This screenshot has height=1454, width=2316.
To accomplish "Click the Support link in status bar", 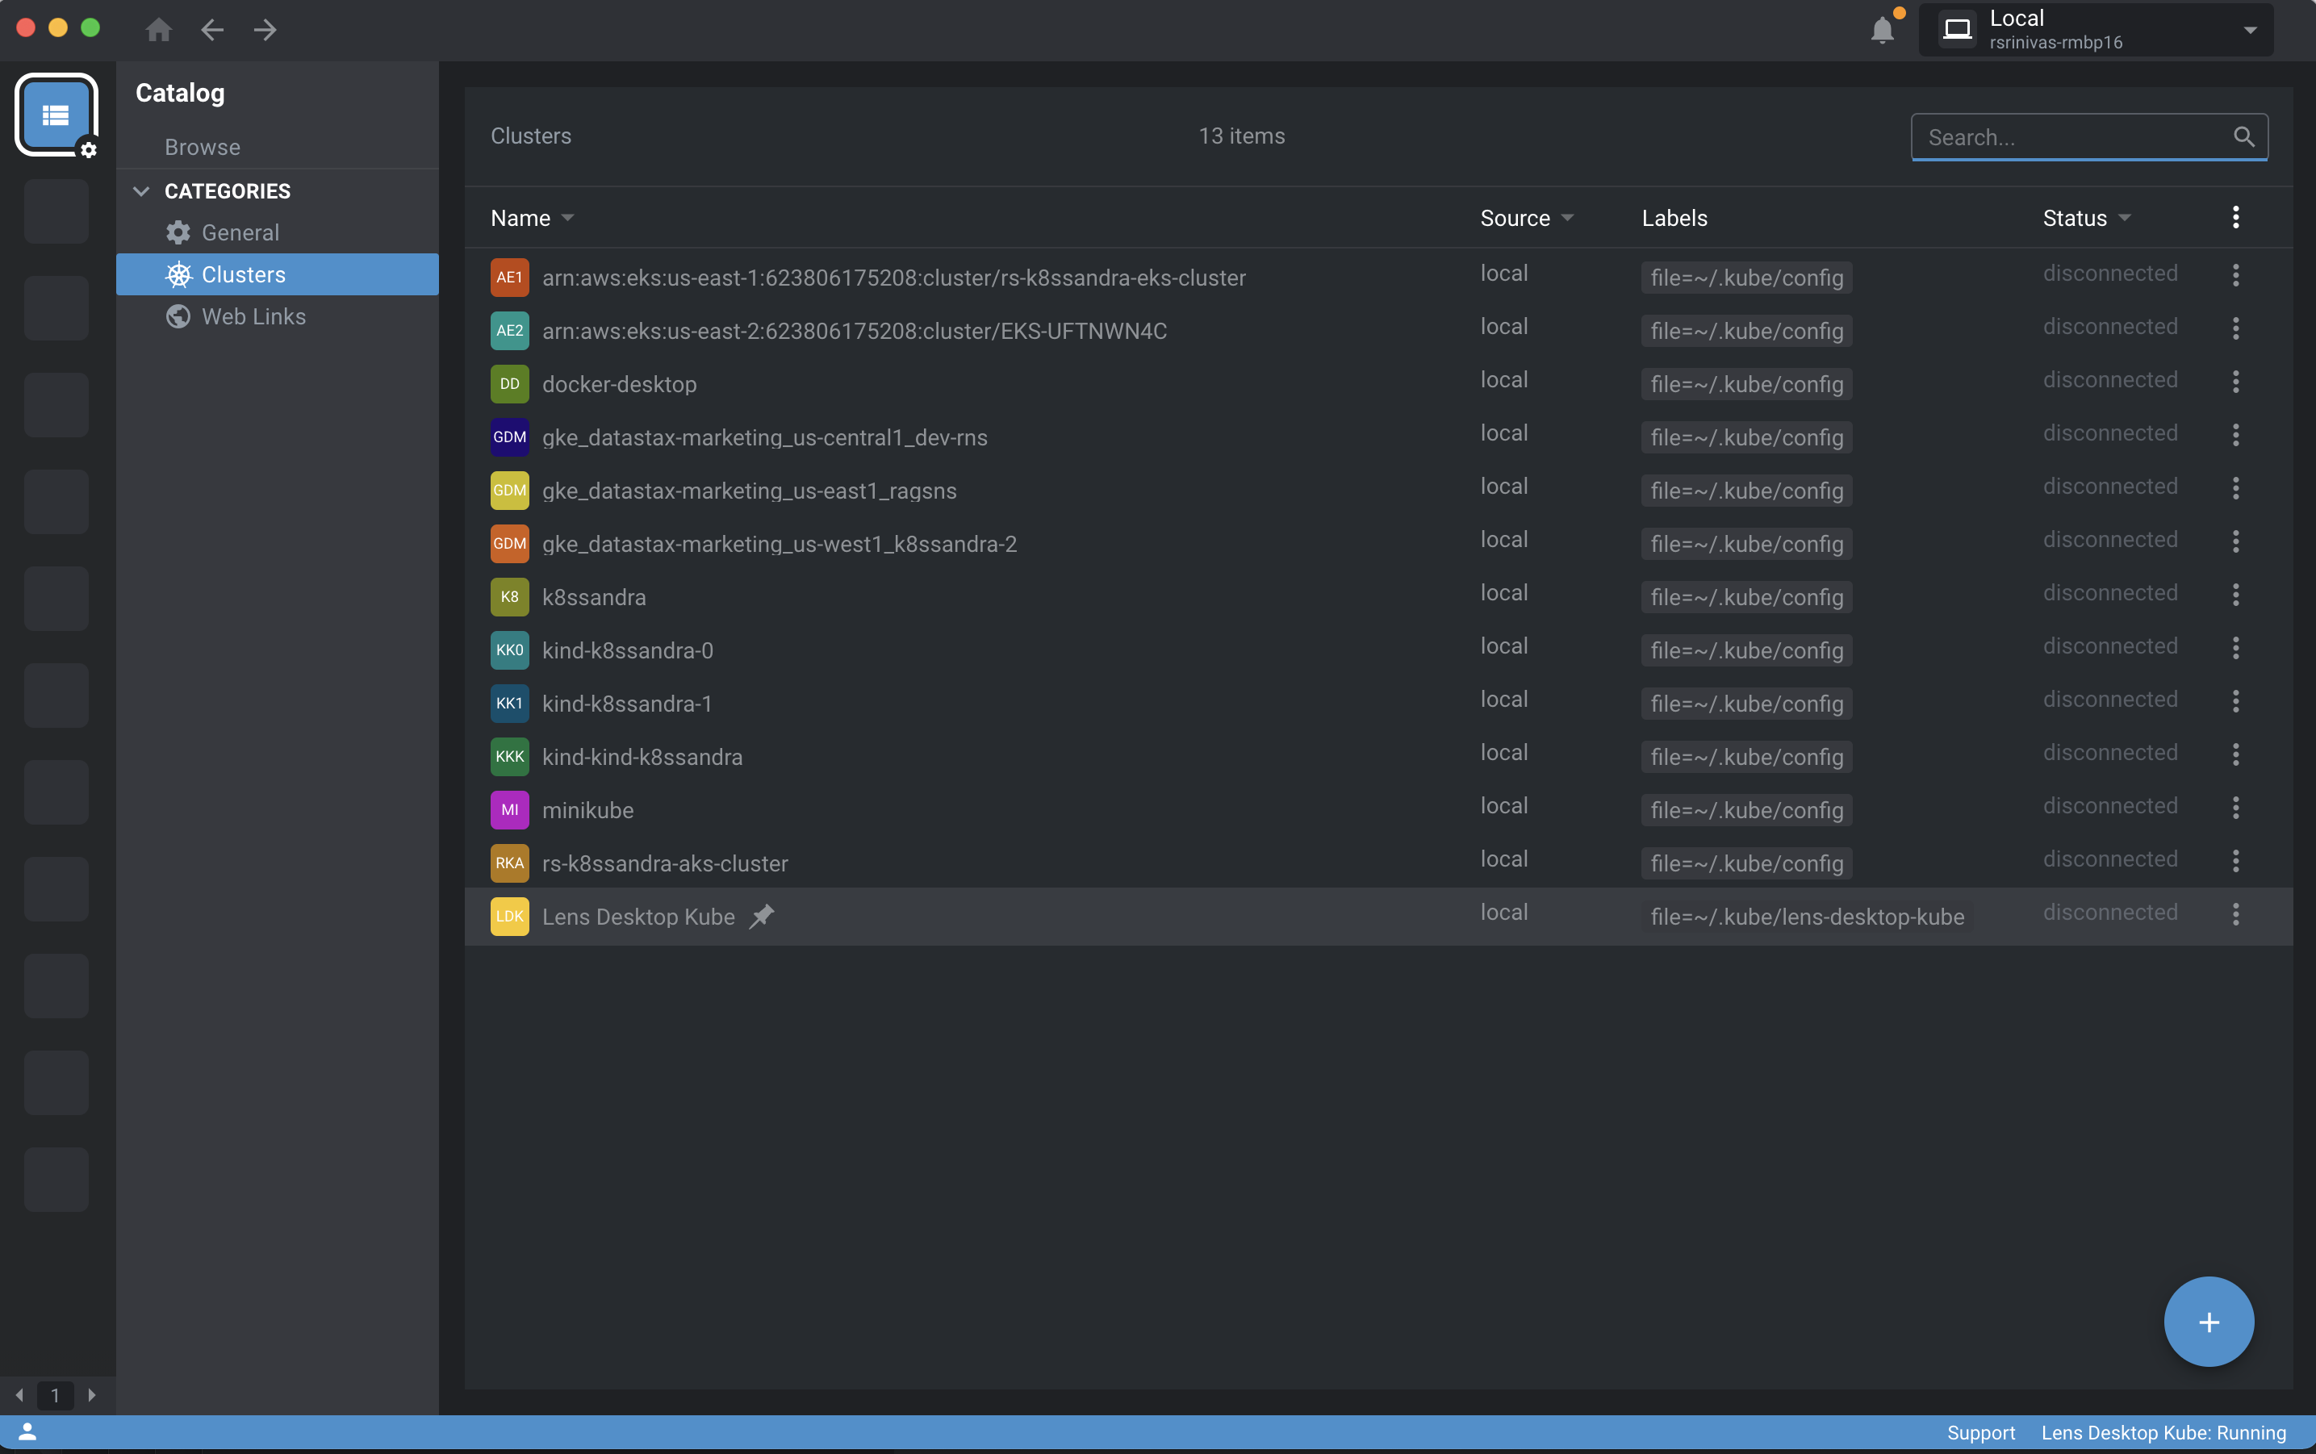I will click(1980, 1432).
